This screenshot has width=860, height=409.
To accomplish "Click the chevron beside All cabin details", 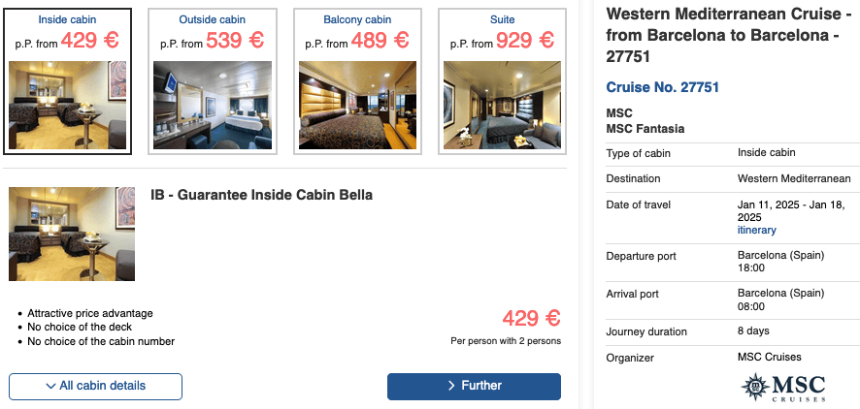I will pos(50,386).
